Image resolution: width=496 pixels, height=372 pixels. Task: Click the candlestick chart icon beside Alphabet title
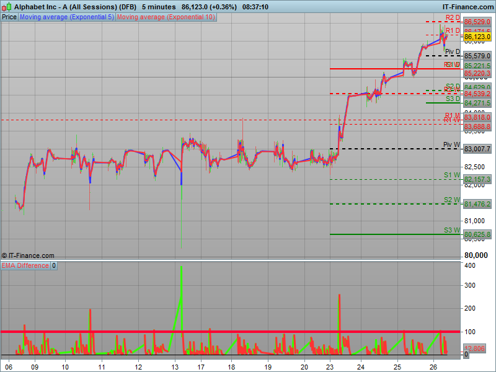point(6,7)
